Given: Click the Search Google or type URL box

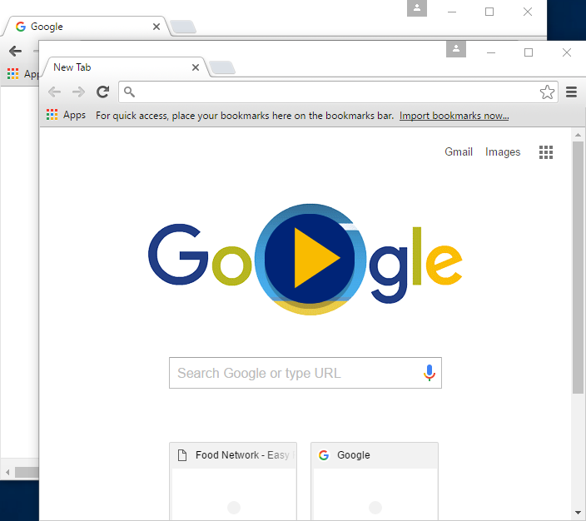Looking at the screenshot, I should tap(295, 373).
